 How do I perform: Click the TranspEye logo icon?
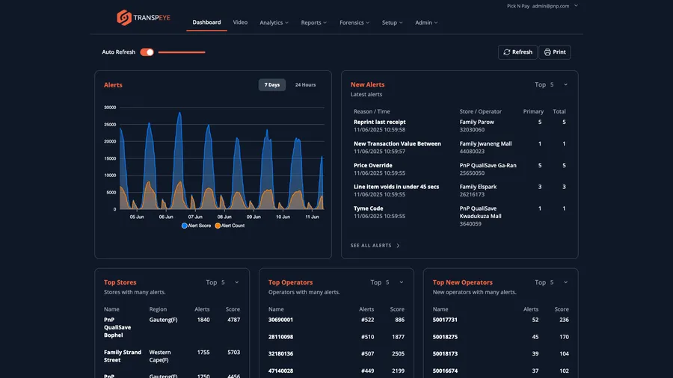pyautogui.click(x=124, y=18)
